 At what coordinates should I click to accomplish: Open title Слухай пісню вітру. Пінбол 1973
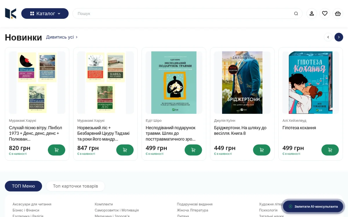click(x=36, y=133)
